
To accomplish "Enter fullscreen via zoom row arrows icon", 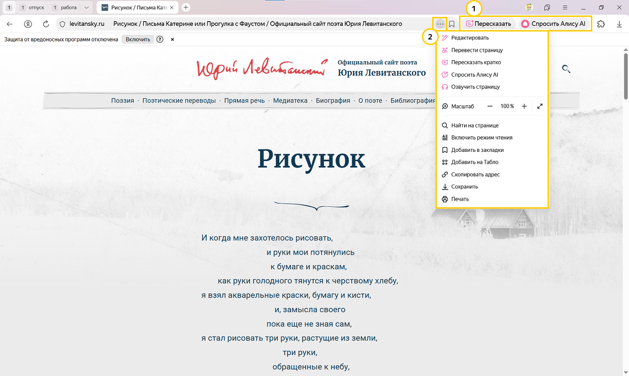I will [540, 106].
